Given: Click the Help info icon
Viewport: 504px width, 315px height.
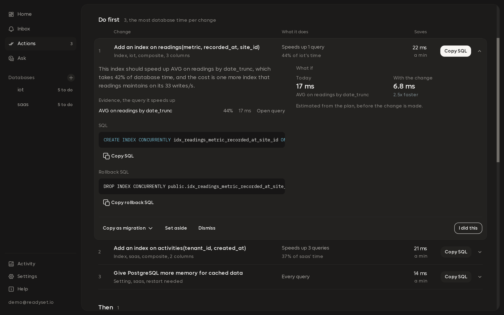Looking at the screenshot, I should [11, 289].
